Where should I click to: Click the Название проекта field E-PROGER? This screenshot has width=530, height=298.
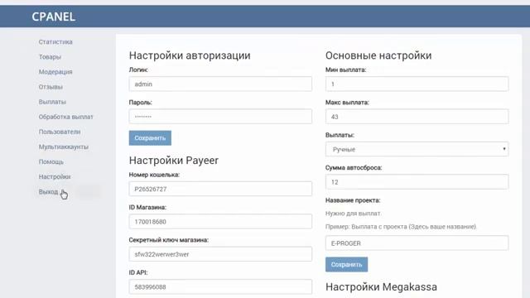pyautogui.click(x=417, y=243)
